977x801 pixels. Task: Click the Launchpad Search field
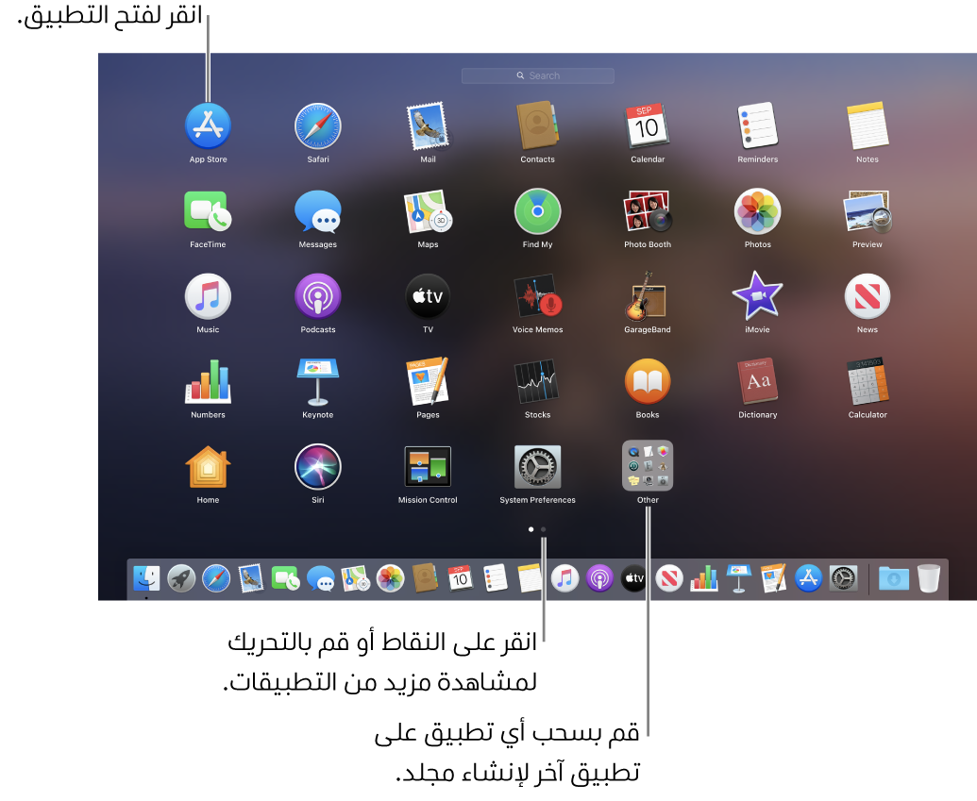[538, 75]
